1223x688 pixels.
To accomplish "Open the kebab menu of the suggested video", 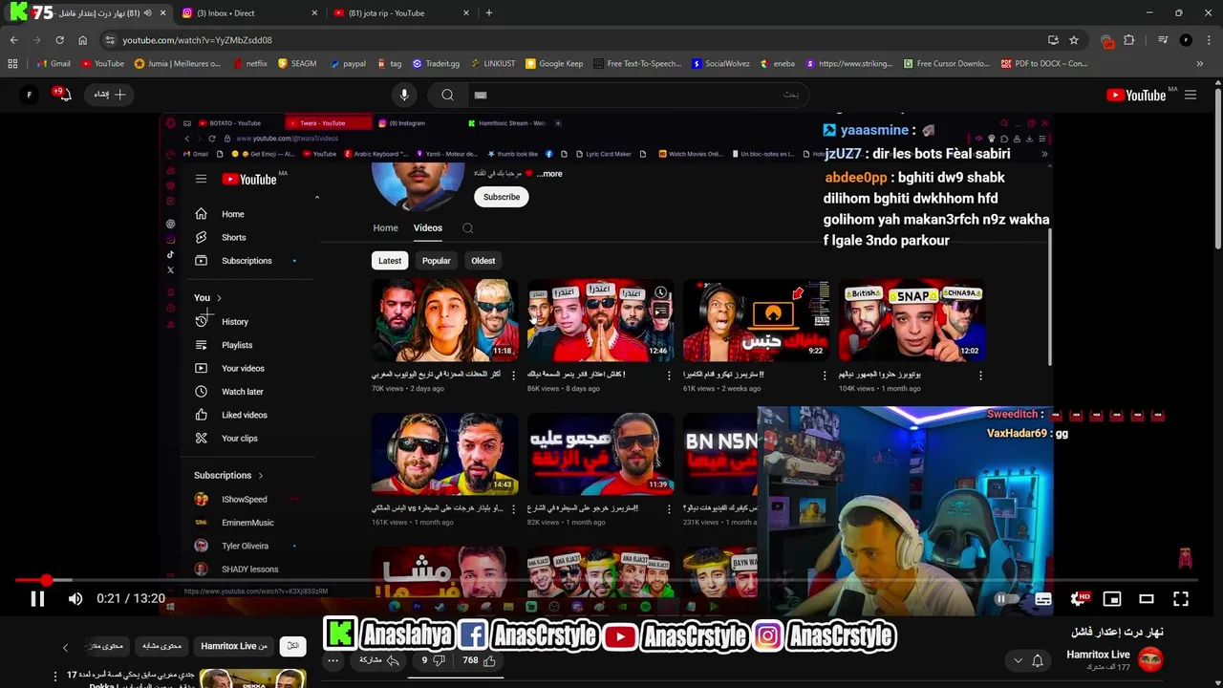I will (x=55, y=676).
